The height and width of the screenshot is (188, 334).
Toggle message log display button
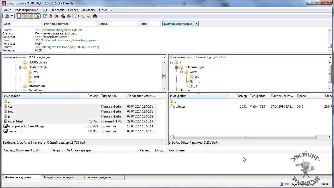19,16
